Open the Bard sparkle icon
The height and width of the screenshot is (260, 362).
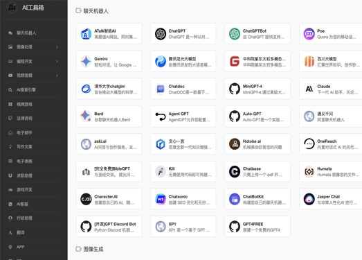click(x=86, y=116)
